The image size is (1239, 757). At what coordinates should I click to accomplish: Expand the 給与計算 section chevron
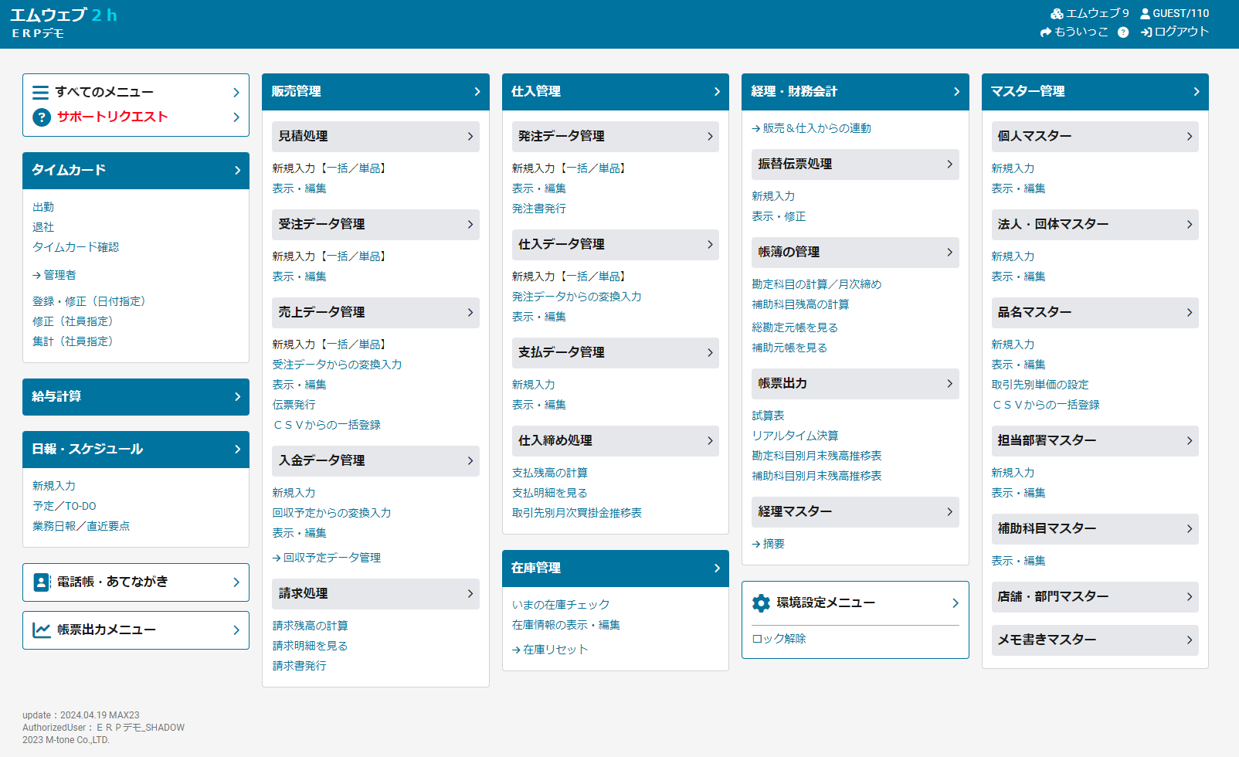pos(237,397)
